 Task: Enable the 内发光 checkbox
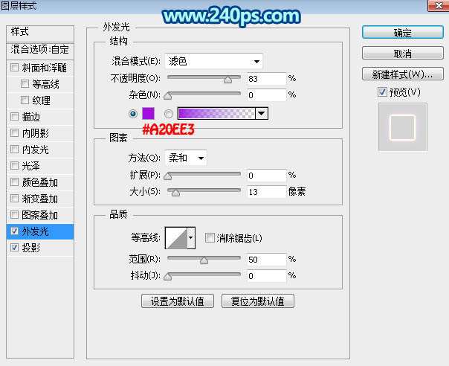tap(14, 150)
